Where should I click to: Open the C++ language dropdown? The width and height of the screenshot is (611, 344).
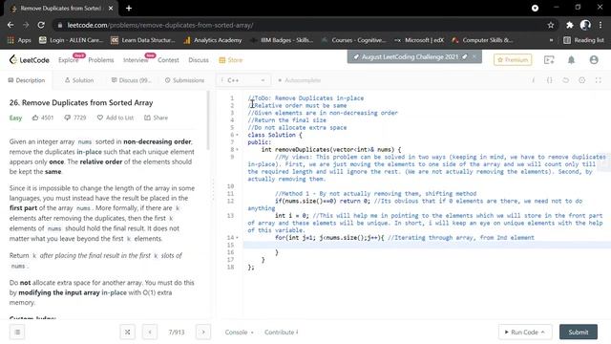[243, 80]
